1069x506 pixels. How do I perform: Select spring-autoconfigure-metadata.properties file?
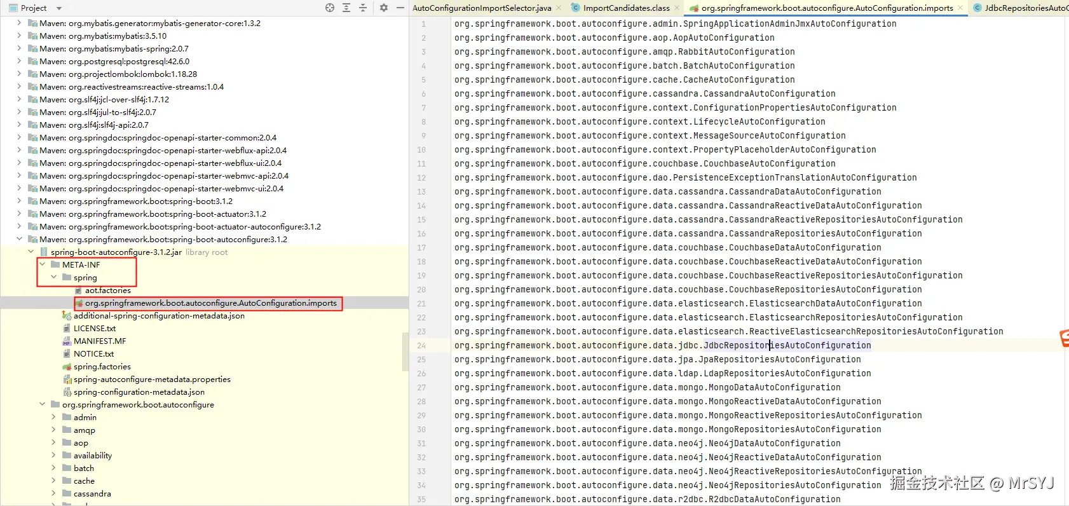(151, 379)
